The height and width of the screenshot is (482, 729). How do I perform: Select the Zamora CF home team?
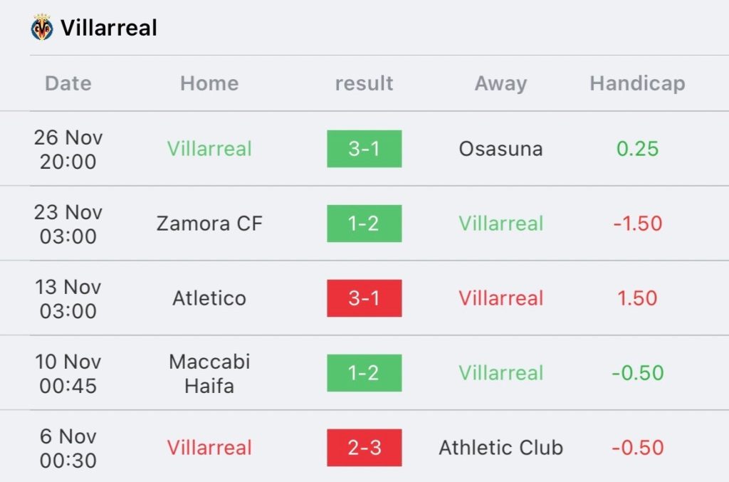[209, 224]
